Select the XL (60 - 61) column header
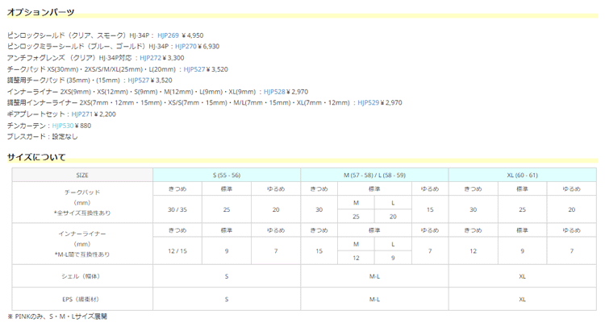 tap(522, 175)
